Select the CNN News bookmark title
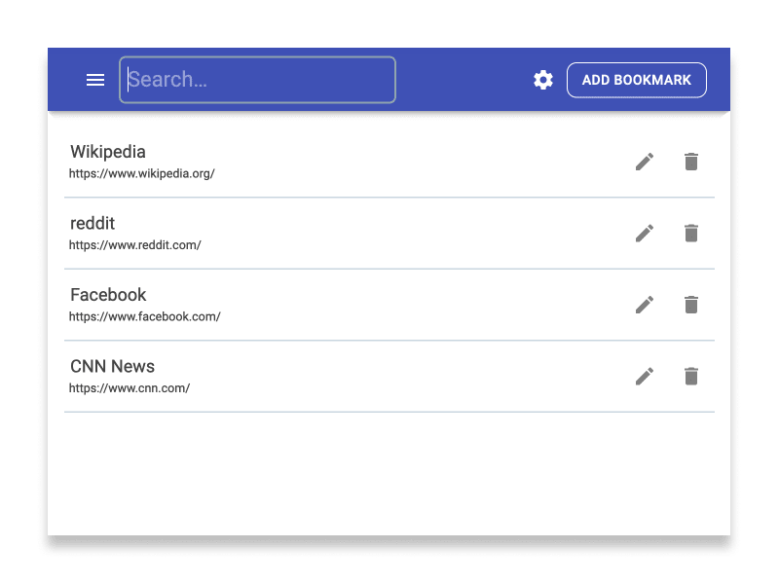The width and height of the screenshot is (779, 584). [112, 367]
